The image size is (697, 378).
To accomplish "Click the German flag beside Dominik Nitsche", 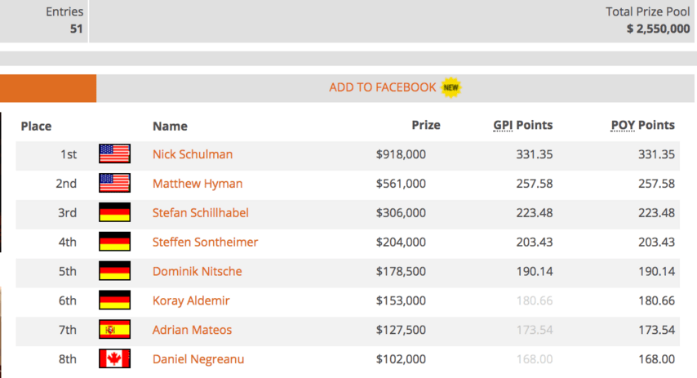I will [x=115, y=271].
